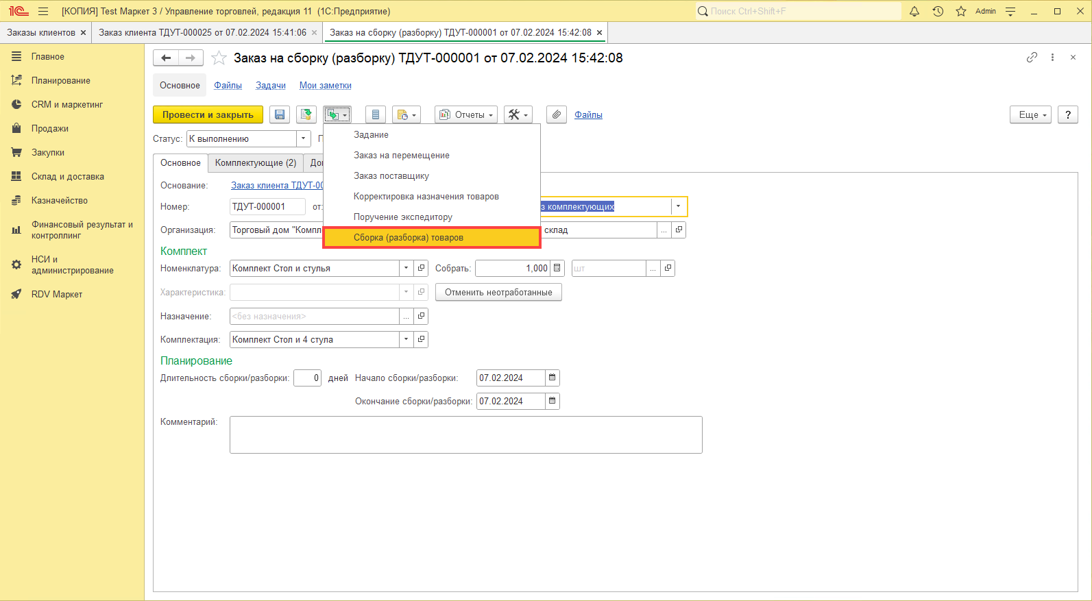This screenshot has height=601, width=1092.
Task: Open the Еще menu
Action: coord(1030,115)
